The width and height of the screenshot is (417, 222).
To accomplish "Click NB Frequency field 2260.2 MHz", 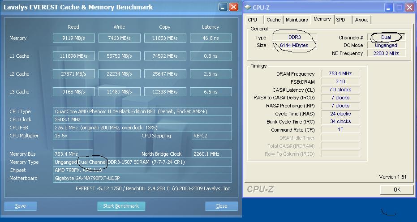I will (386, 53).
